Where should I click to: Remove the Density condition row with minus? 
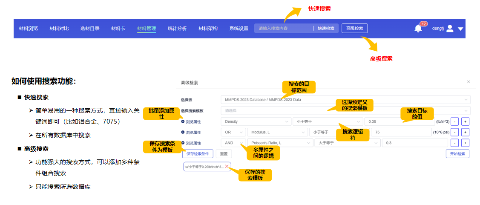(x=455, y=121)
